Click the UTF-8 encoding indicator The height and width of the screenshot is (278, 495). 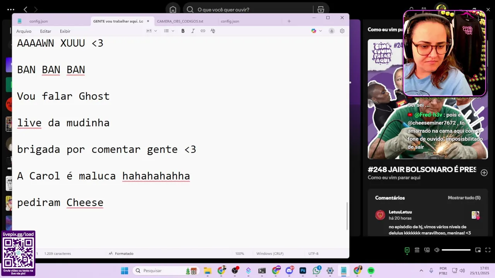point(313,254)
